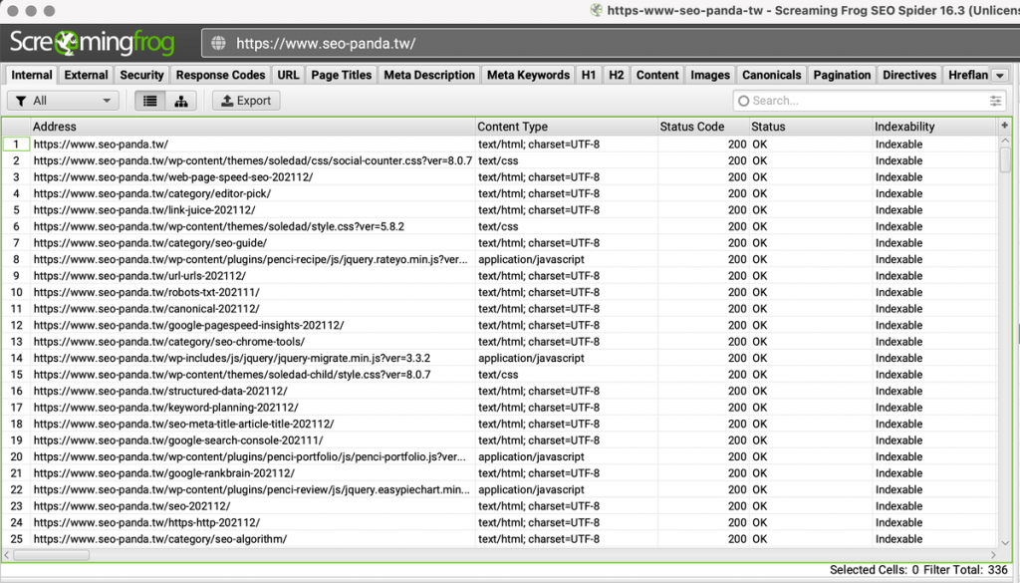Open the Meta Keywords tab

pyautogui.click(x=528, y=75)
